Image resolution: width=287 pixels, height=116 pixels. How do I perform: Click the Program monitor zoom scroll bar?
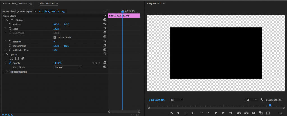coord(216,108)
